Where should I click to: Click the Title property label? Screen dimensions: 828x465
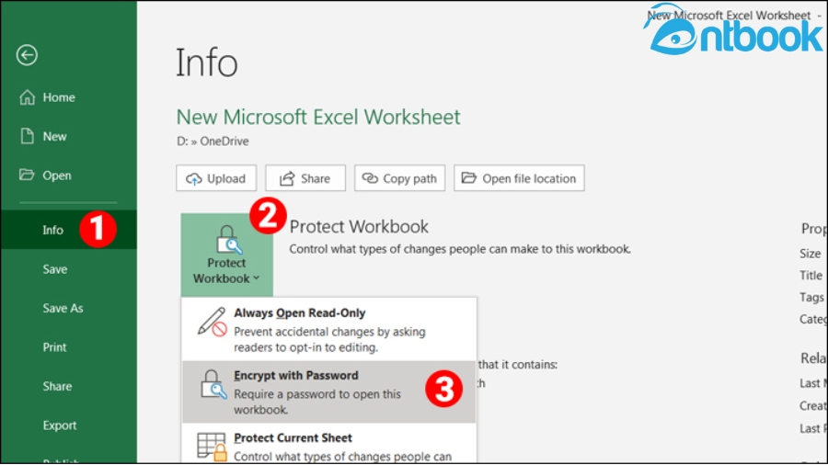click(x=810, y=275)
